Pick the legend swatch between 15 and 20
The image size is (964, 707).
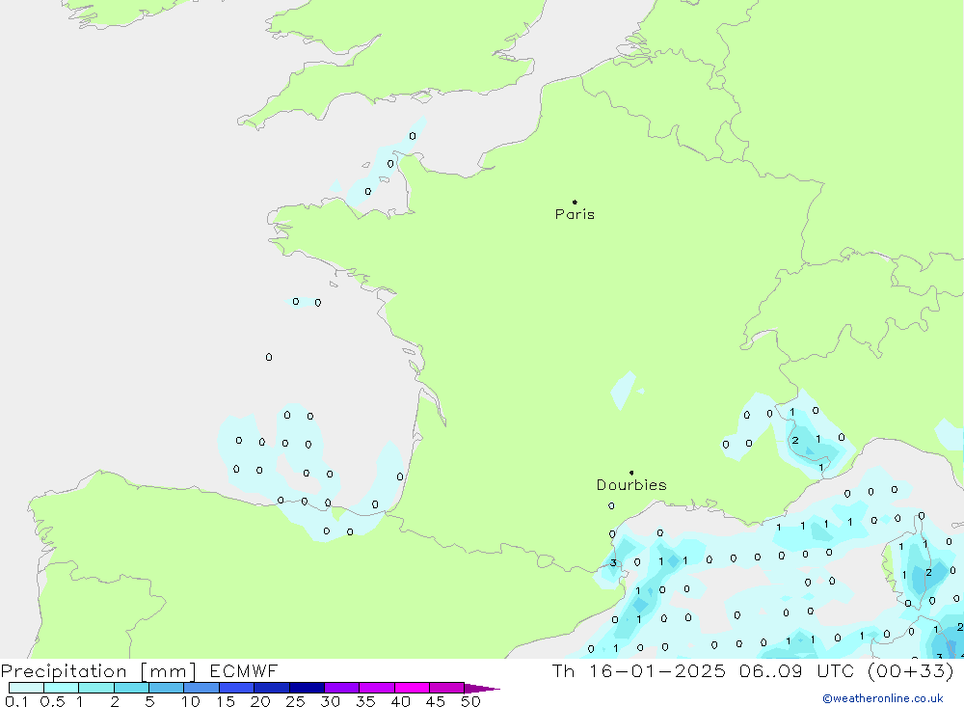[x=236, y=688]
